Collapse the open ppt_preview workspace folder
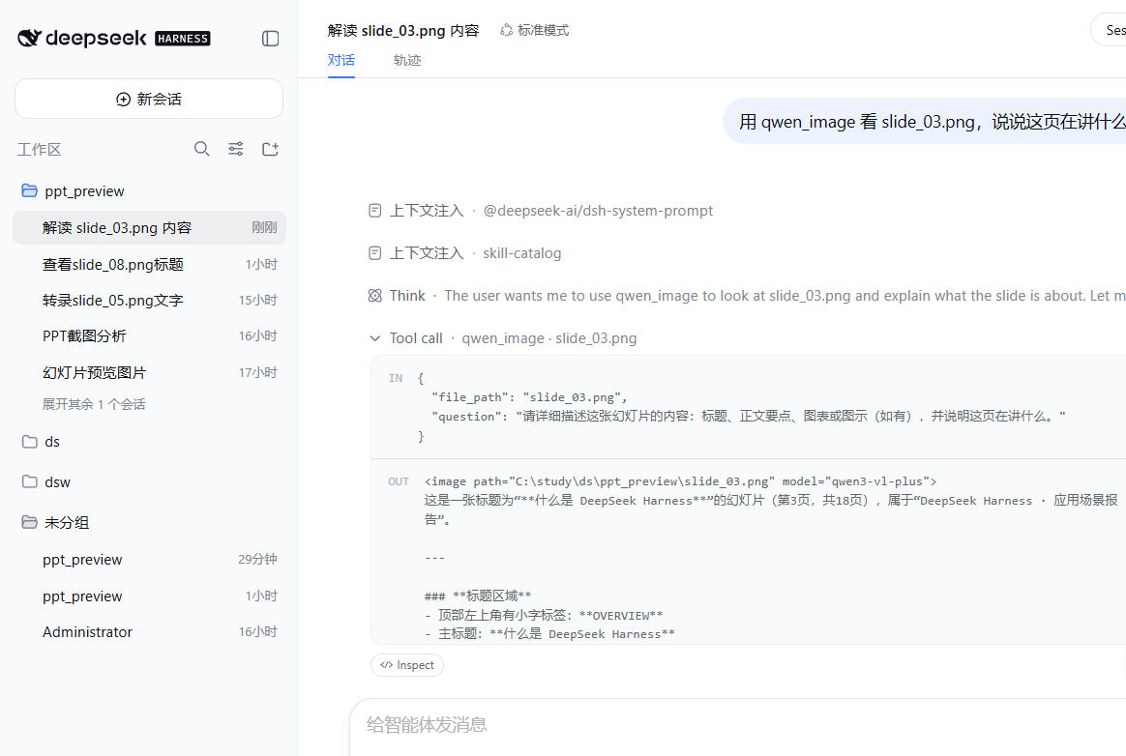This screenshot has width=1126, height=756. click(x=29, y=190)
